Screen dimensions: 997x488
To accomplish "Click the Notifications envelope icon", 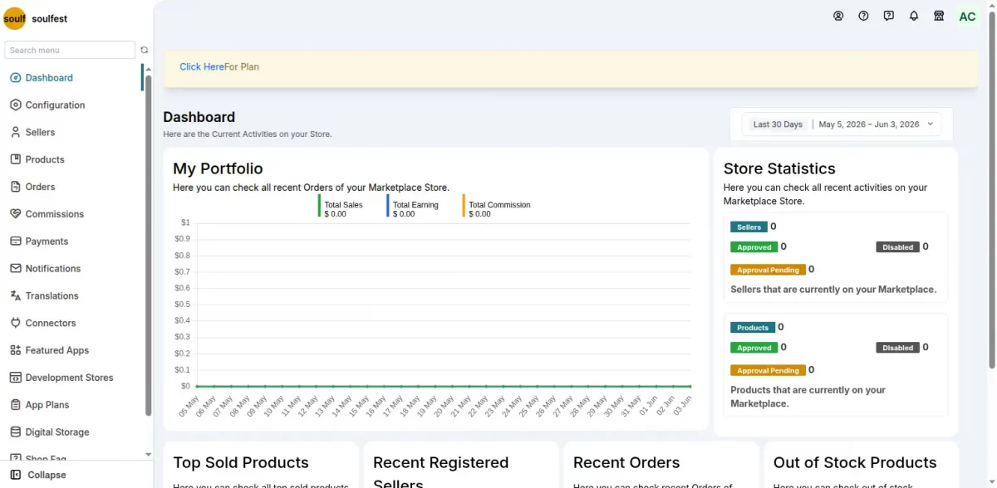I will pyautogui.click(x=15, y=269).
